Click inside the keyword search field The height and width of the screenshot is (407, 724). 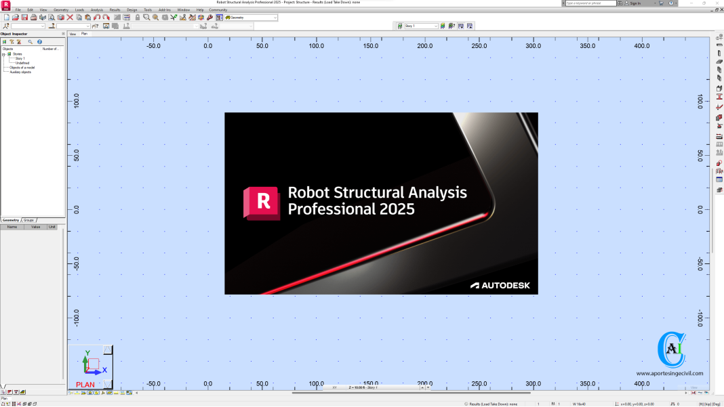[x=590, y=3]
